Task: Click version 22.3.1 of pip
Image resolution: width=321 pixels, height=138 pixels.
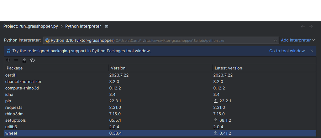Action: [115, 101]
